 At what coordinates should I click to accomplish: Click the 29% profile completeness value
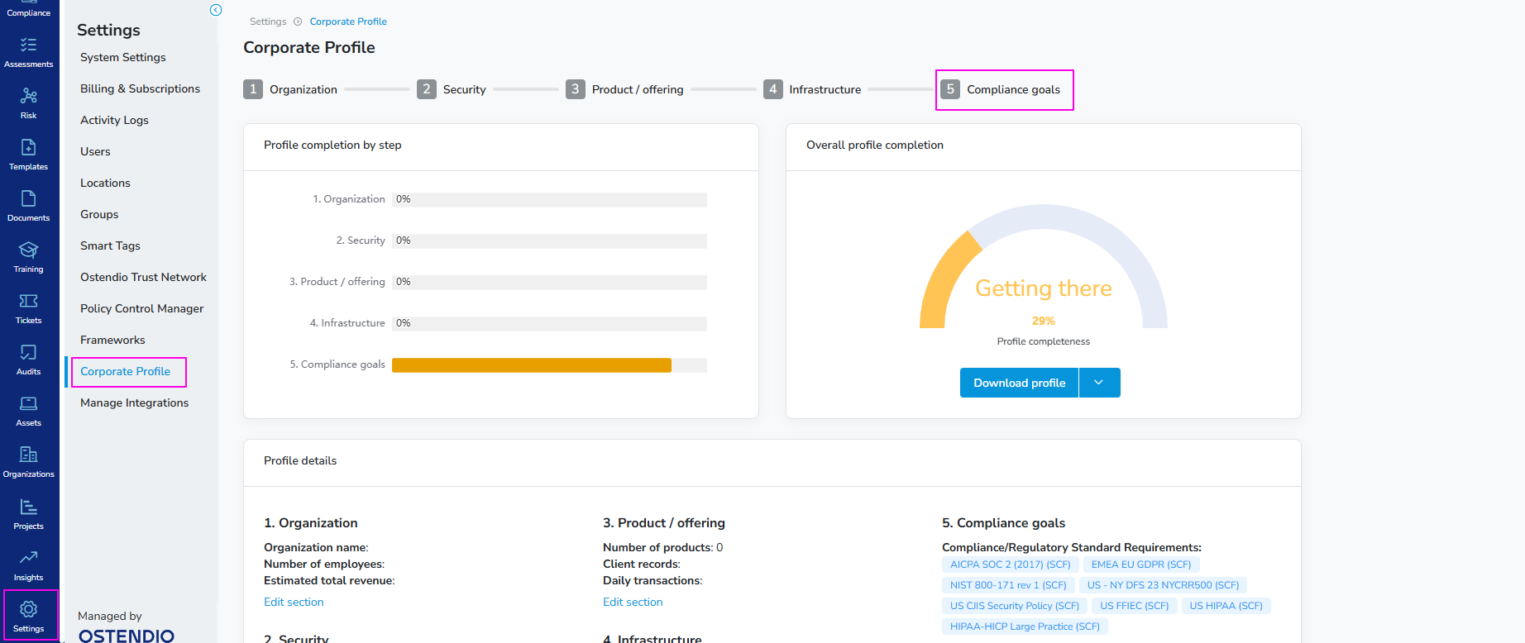tap(1044, 321)
